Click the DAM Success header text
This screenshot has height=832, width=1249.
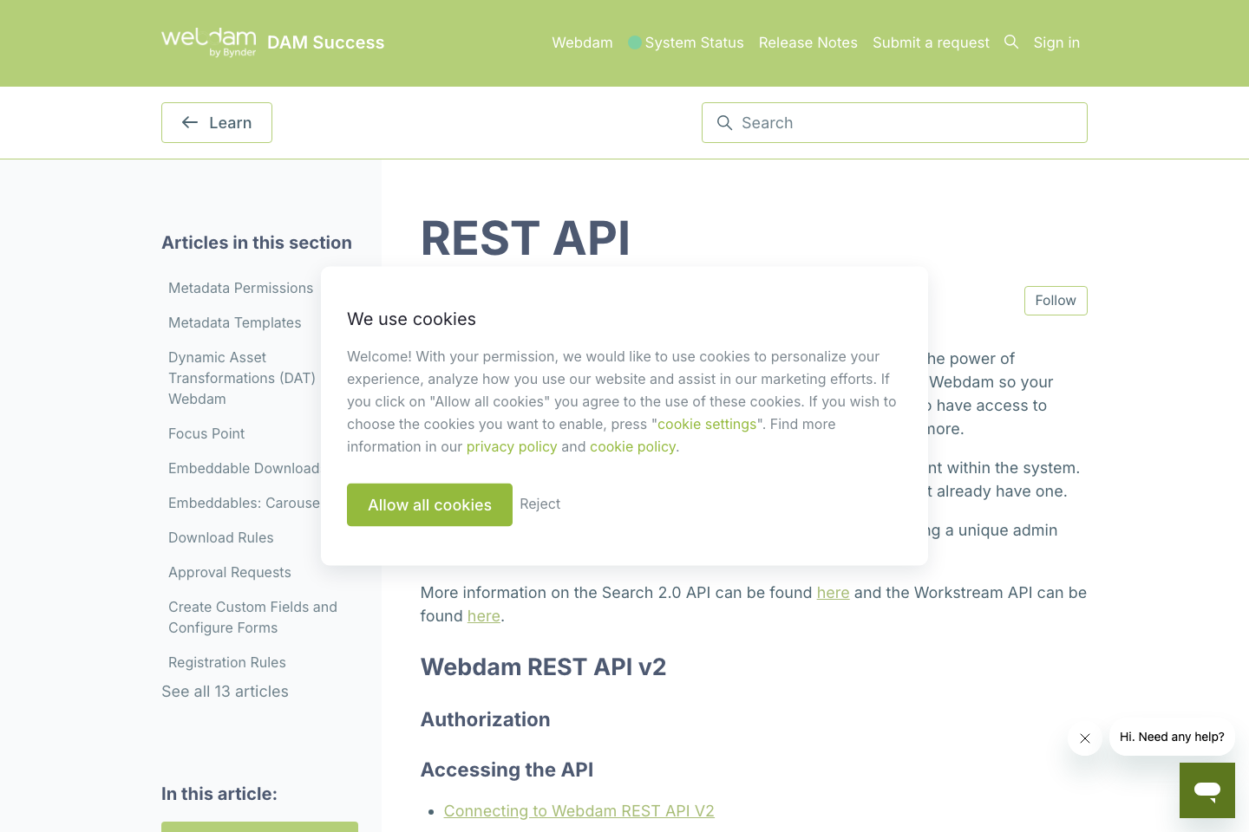click(x=326, y=42)
